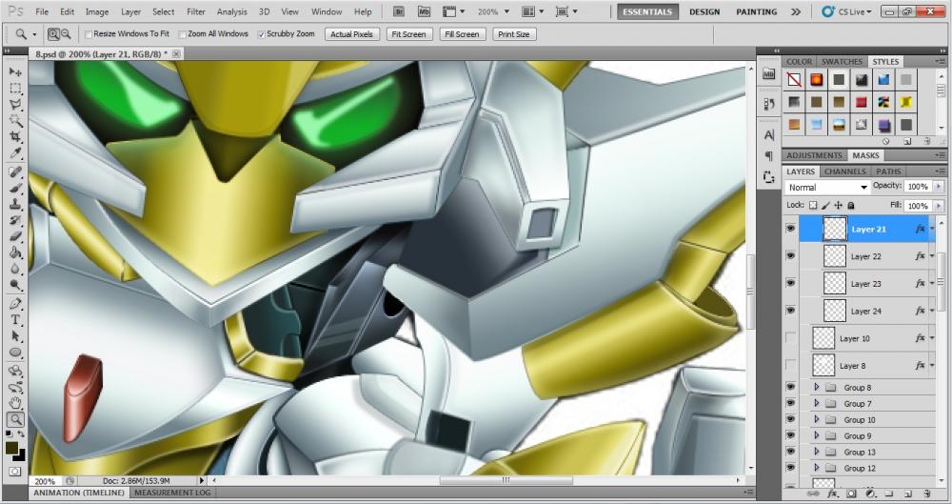952x504 pixels.
Task: Add a layer mask from Layers panel
Action: click(x=850, y=494)
